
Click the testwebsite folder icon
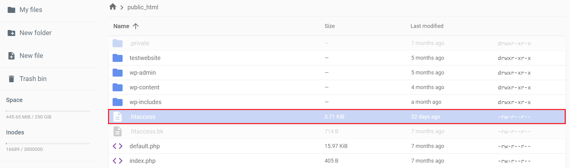click(x=118, y=58)
